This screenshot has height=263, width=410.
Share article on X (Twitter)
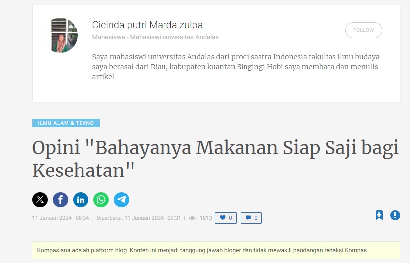(40, 200)
